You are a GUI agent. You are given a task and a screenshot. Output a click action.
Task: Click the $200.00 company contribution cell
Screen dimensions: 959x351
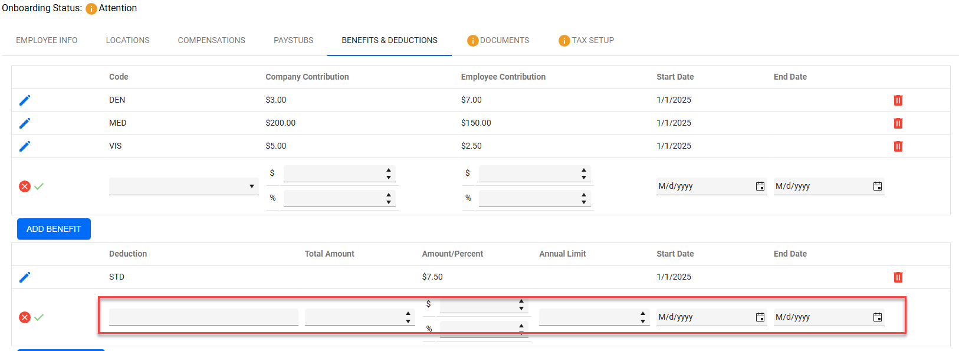[x=281, y=123]
